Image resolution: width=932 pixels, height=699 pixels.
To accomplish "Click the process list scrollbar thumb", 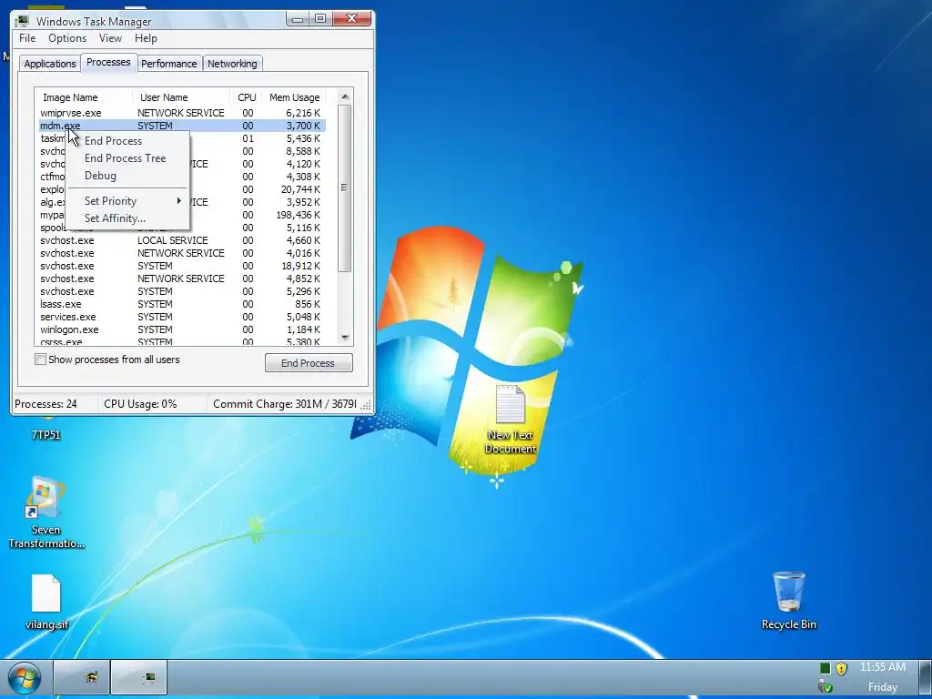I will 345,187.
